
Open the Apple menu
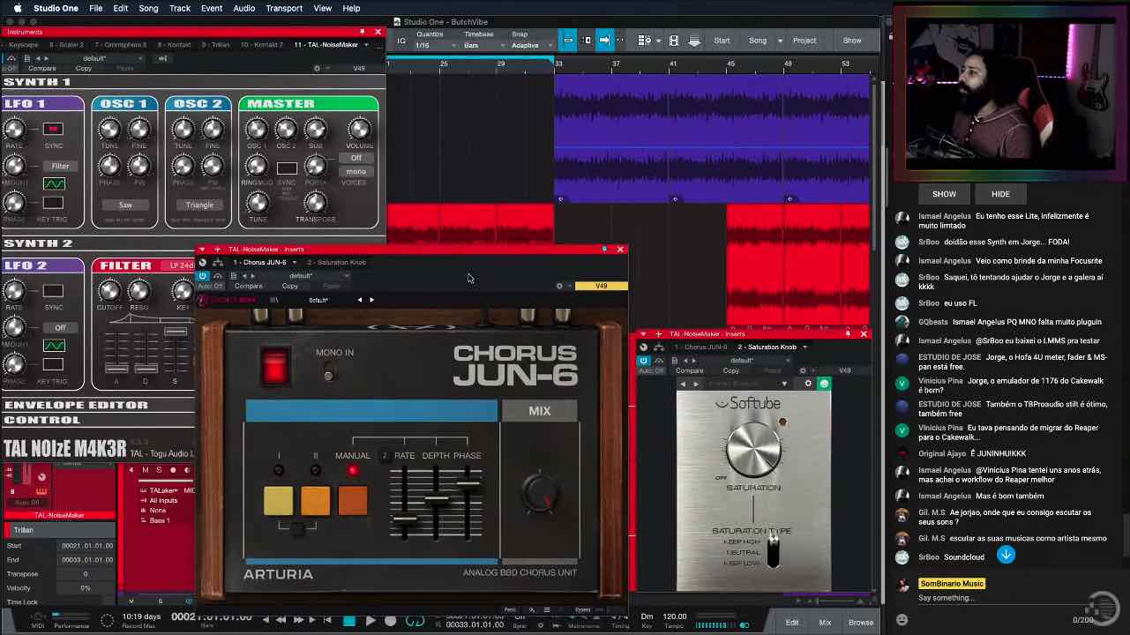point(17,8)
